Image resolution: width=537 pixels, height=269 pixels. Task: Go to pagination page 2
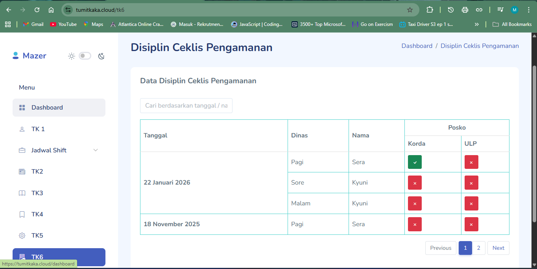[478, 248]
